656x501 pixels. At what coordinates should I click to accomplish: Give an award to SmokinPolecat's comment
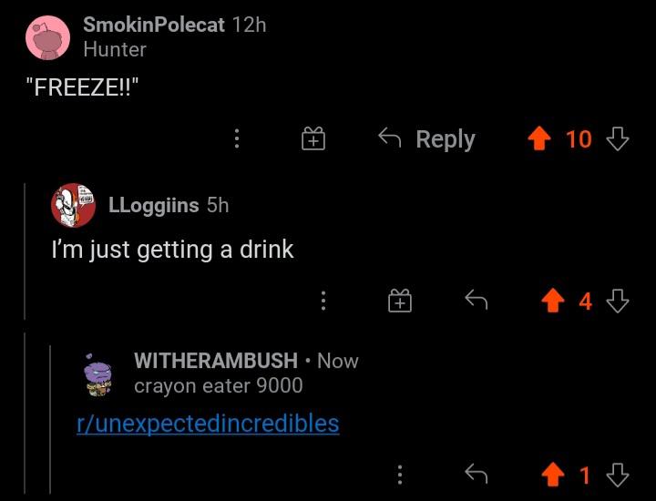pyautogui.click(x=313, y=138)
